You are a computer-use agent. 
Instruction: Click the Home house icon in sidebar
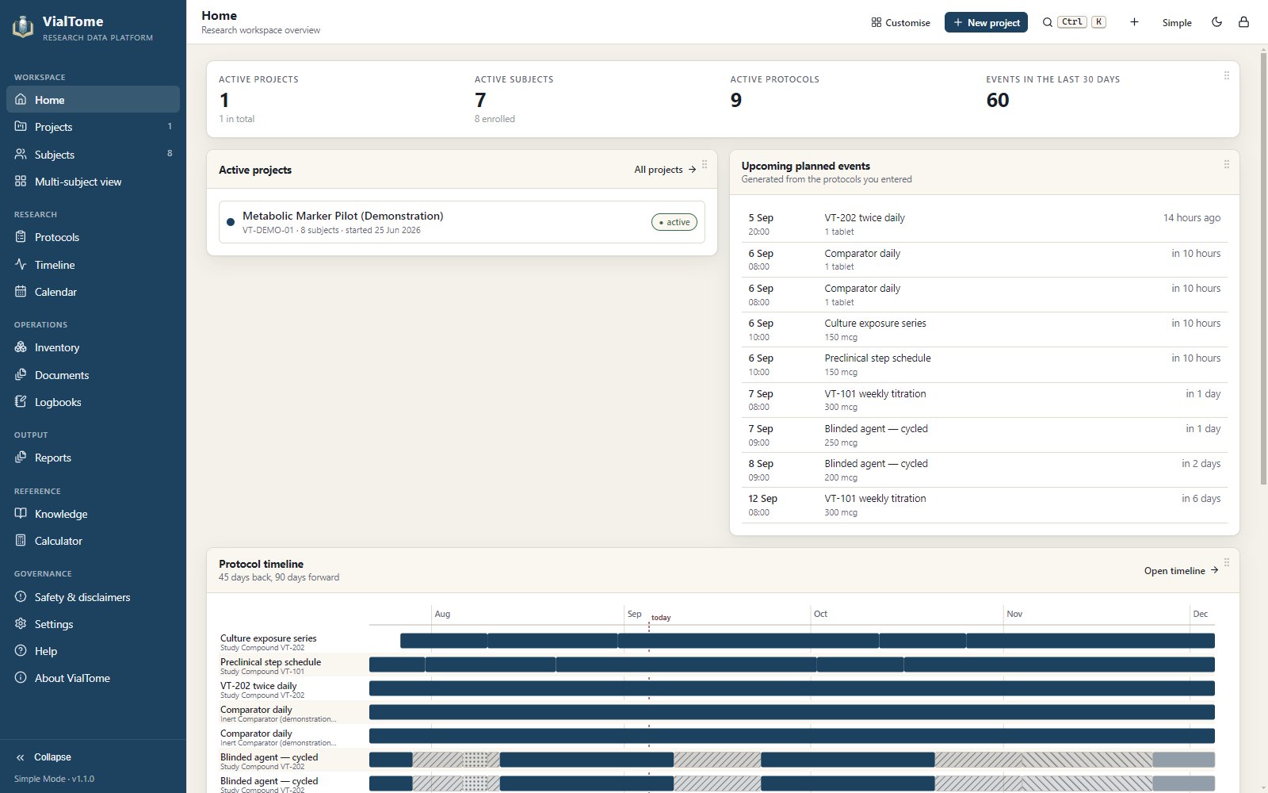pos(21,99)
